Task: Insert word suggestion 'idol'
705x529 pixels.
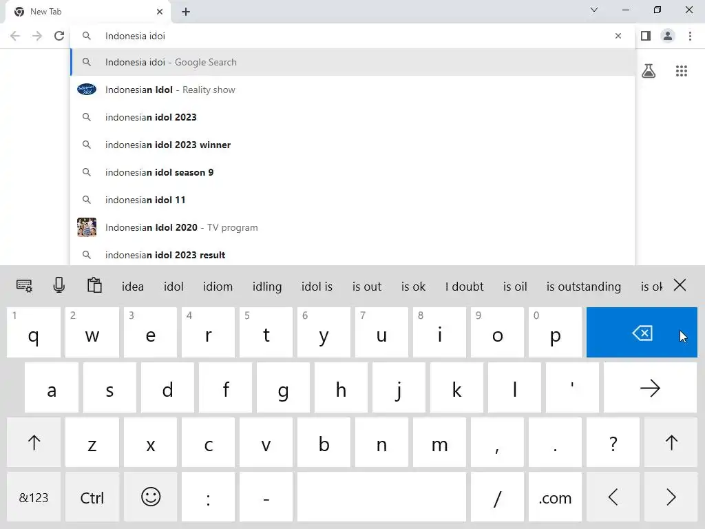Action: tap(173, 287)
